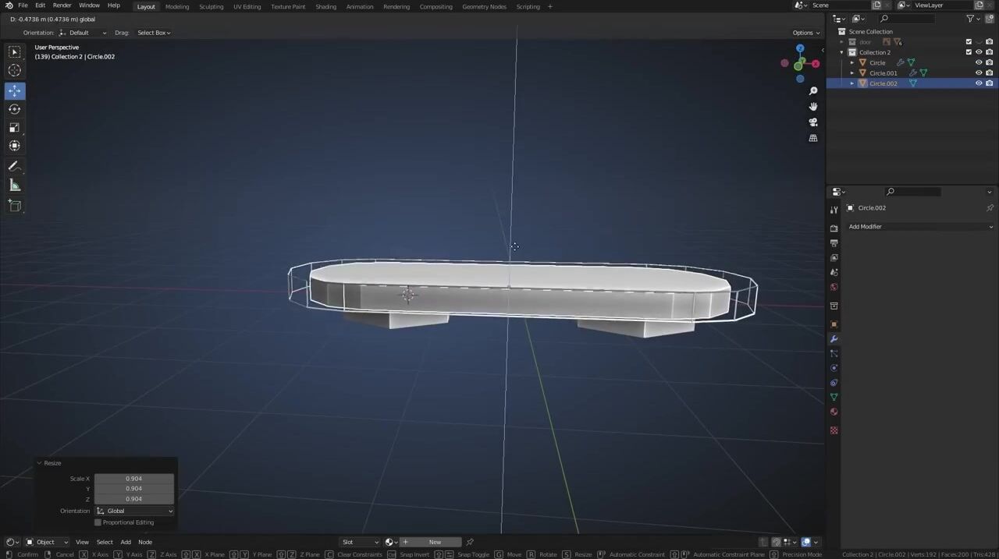Click the New material button

tap(434, 542)
